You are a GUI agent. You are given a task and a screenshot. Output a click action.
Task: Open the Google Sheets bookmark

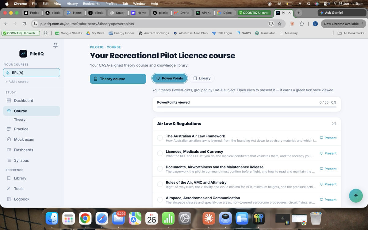[x=68, y=33]
